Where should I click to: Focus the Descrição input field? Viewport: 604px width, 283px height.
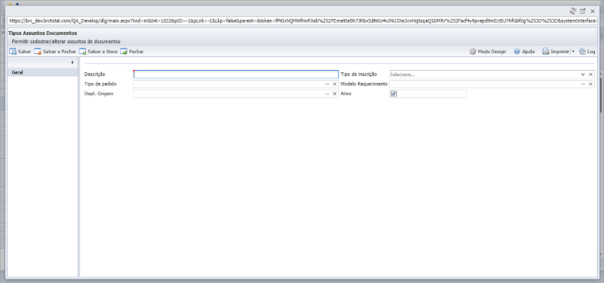pyautogui.click(x=236, y=75)
